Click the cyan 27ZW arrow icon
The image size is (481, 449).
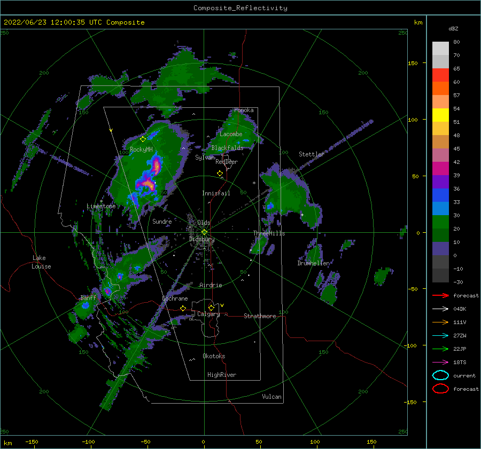(x=440, y=336)
